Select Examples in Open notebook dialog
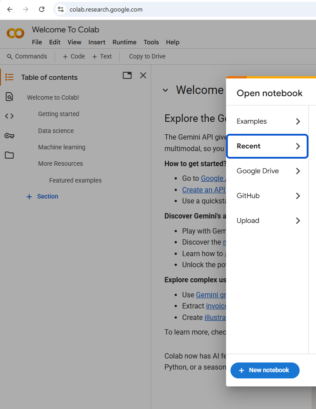The width and height of the screenshot is (316, 409). (x=267, y=121)
